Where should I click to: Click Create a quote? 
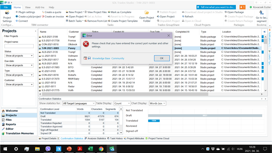[x=51, y=12]
